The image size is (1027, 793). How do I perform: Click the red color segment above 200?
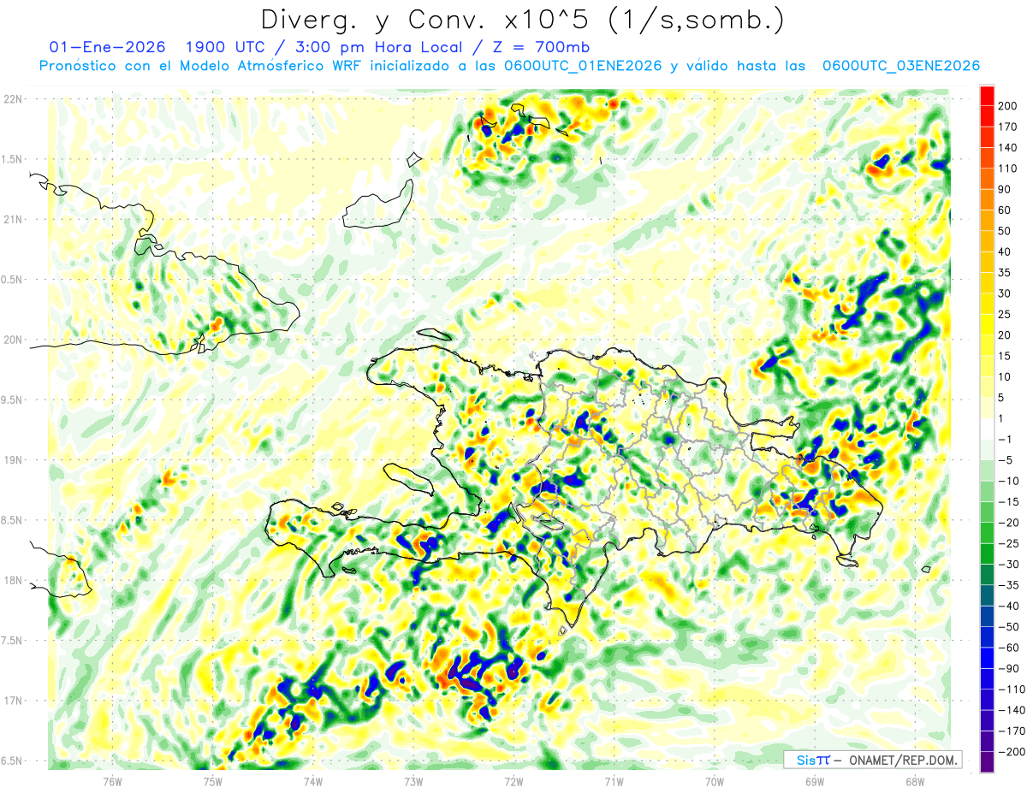pyautogui.click(x=988, y=96)
